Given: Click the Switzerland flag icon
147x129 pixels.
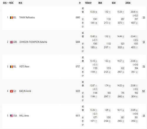Looking at the screenshot, I should [11, 91].
